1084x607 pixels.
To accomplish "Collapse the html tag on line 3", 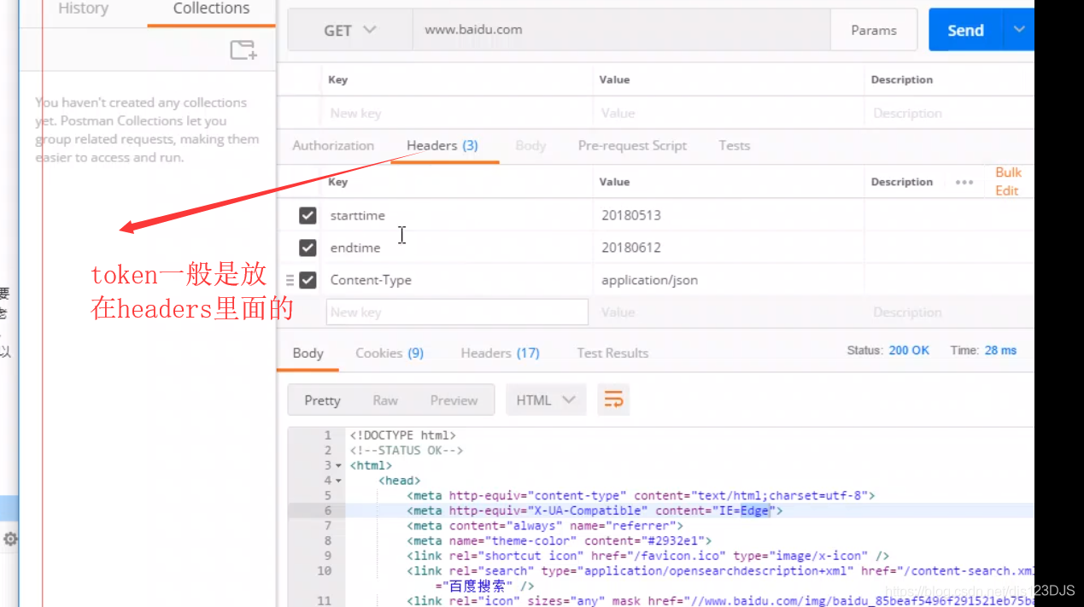I will (338, 466).
